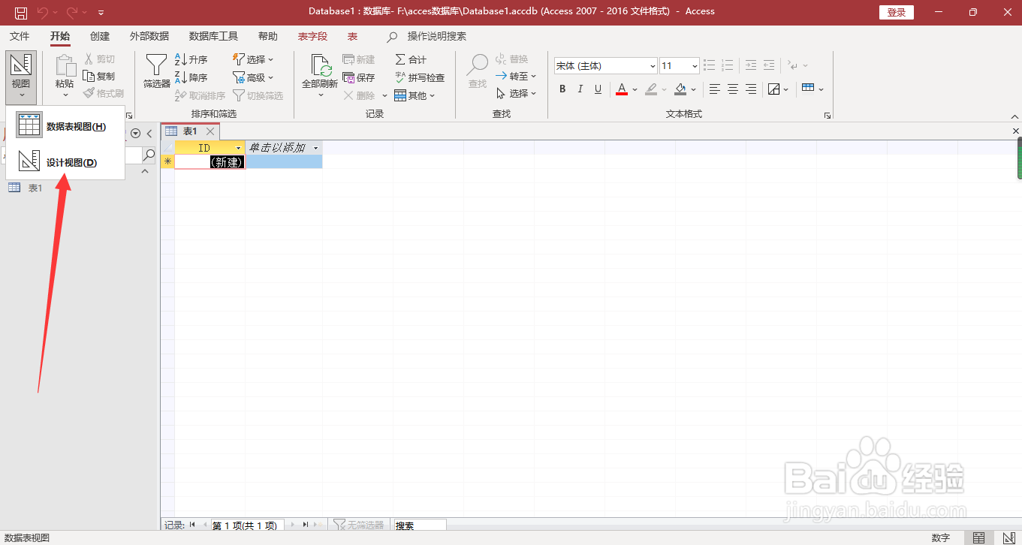Open the text format dialog launcher
This screenshot has width=1022, height=545.
pos(828,116)
